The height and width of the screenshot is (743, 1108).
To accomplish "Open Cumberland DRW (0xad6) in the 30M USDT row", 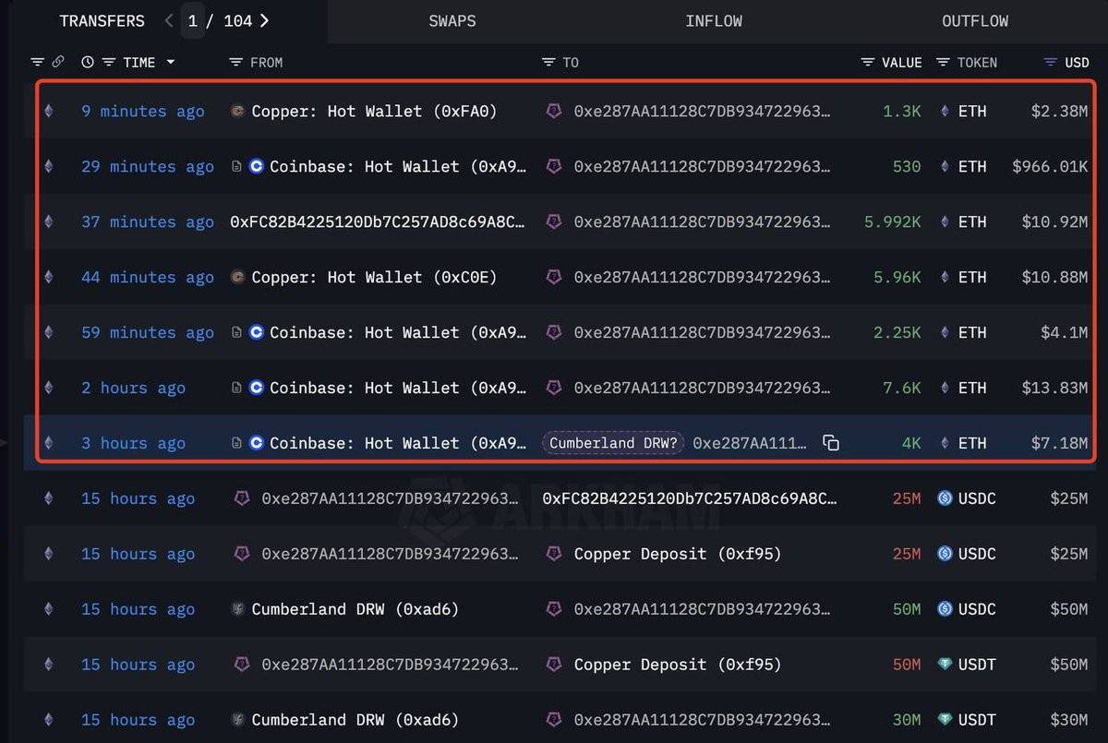I will [x=355, y=720].
